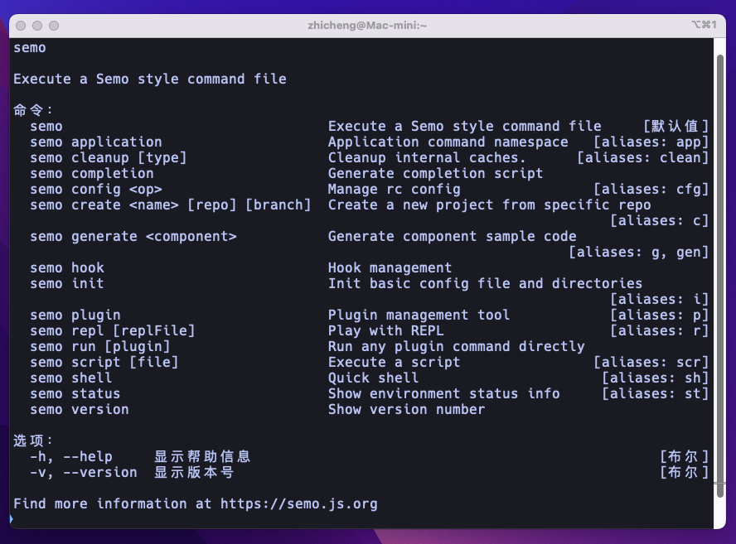
Task: Select 'semo repl [replFile]' command text
Action: (113, 330)
